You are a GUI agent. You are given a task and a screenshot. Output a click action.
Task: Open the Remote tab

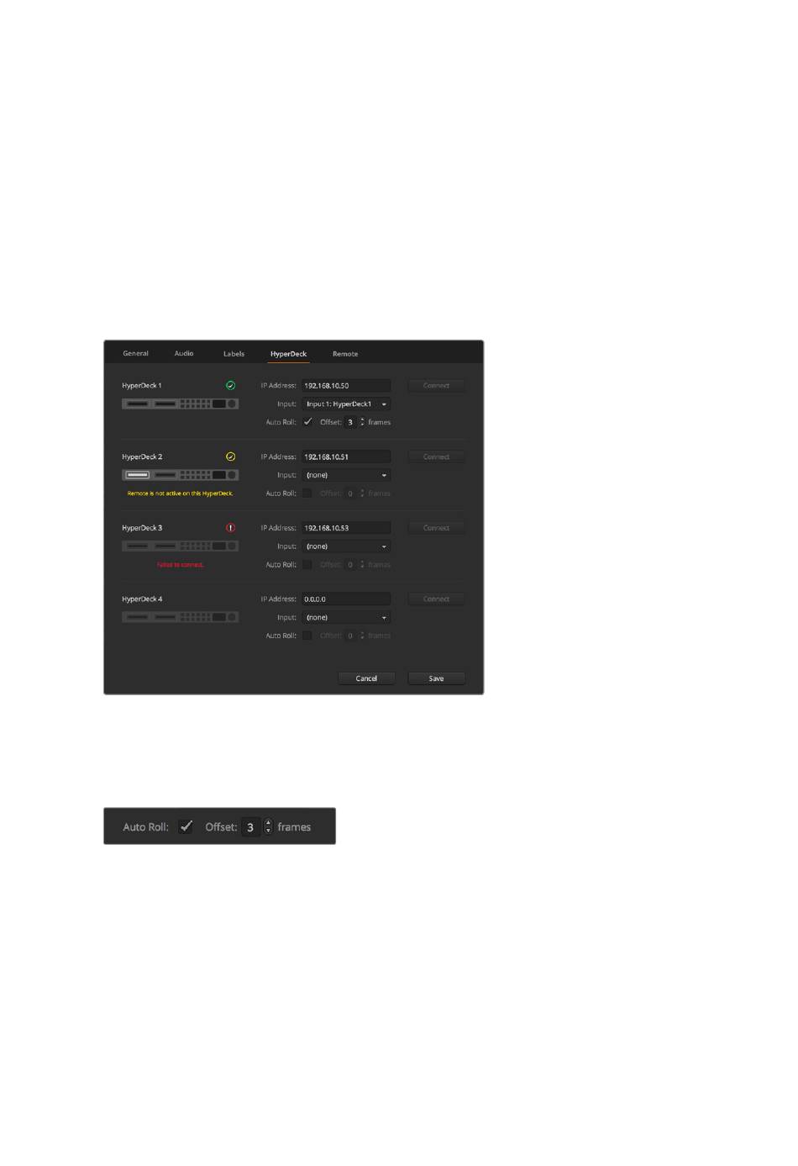click(345, 354)
